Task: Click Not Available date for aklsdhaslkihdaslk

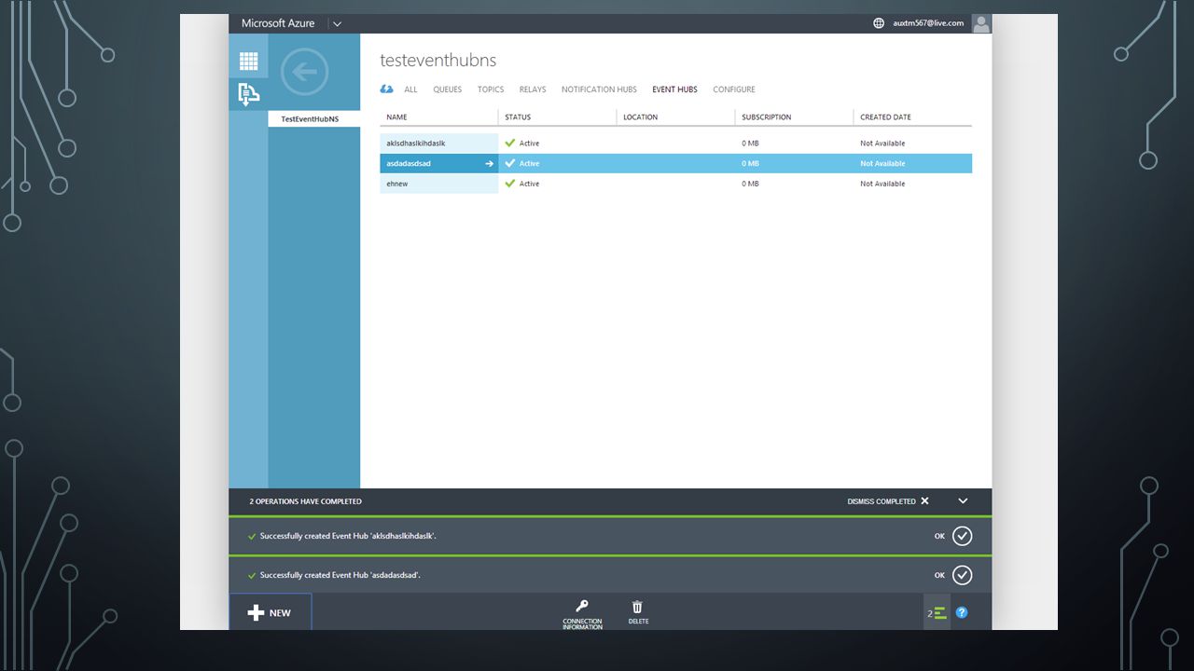Action: tap(882, 144)
